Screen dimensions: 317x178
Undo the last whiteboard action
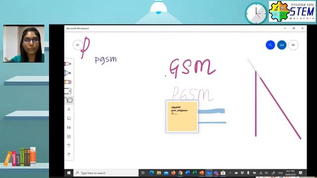[69, 145]
